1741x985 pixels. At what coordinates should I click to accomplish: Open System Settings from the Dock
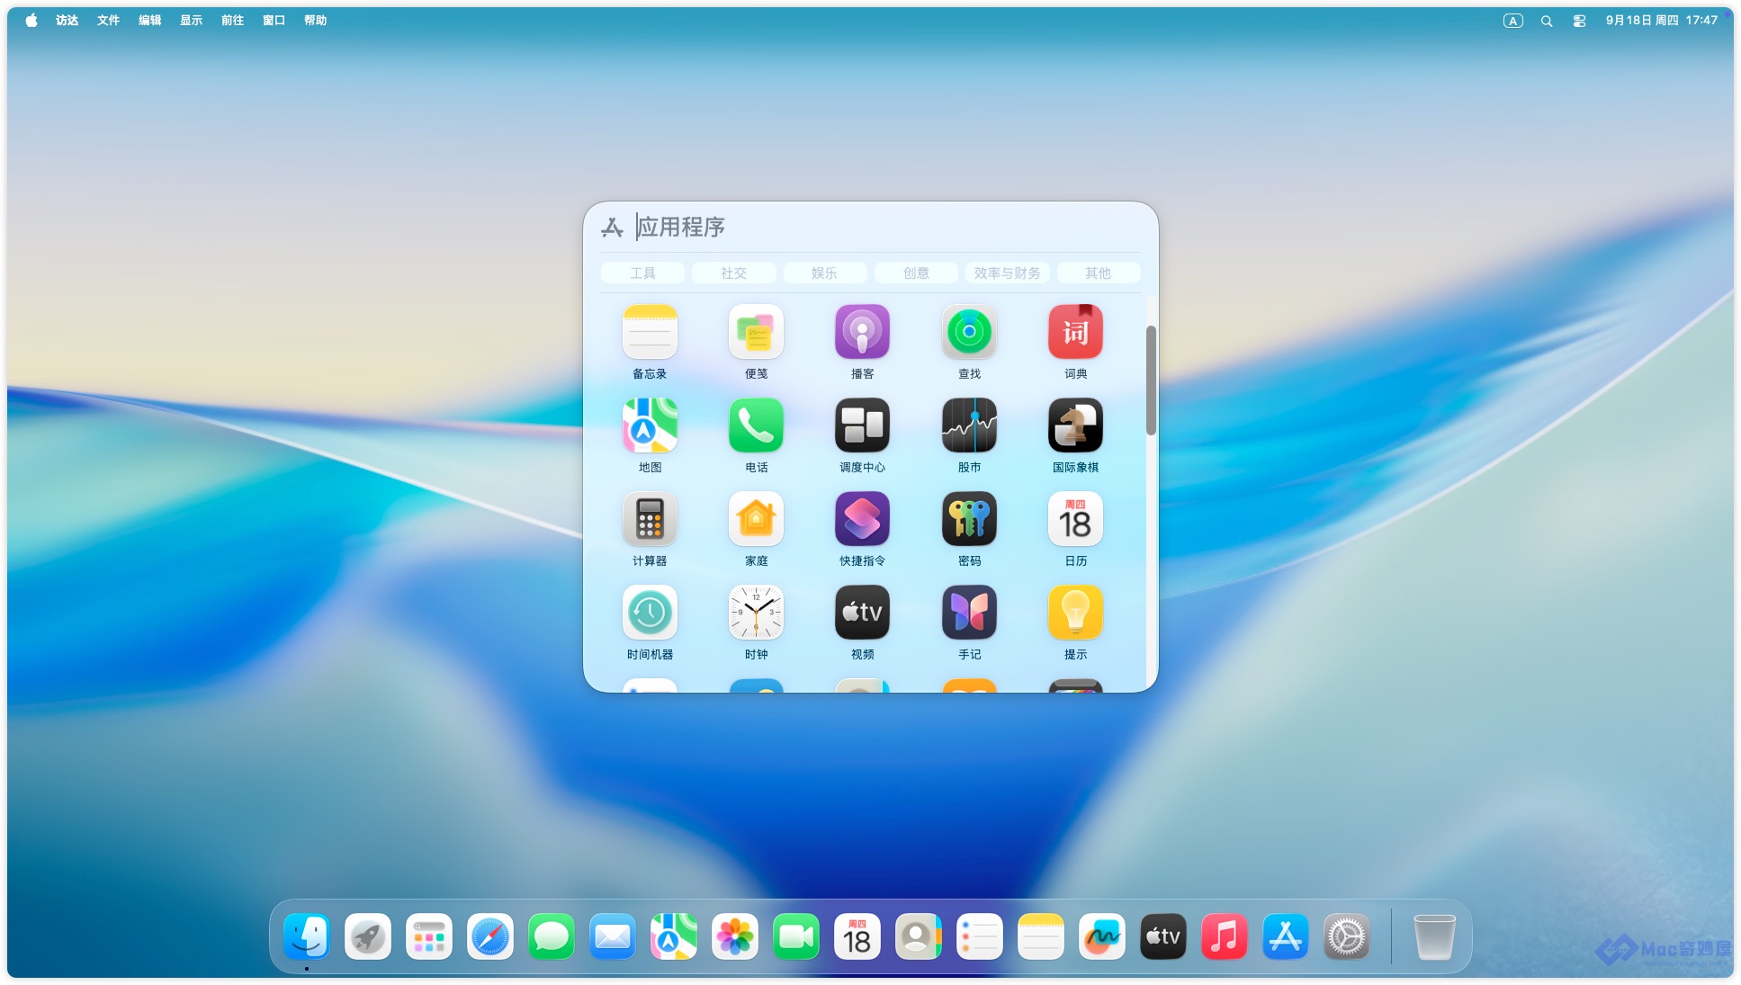(x=1347, y=936)
